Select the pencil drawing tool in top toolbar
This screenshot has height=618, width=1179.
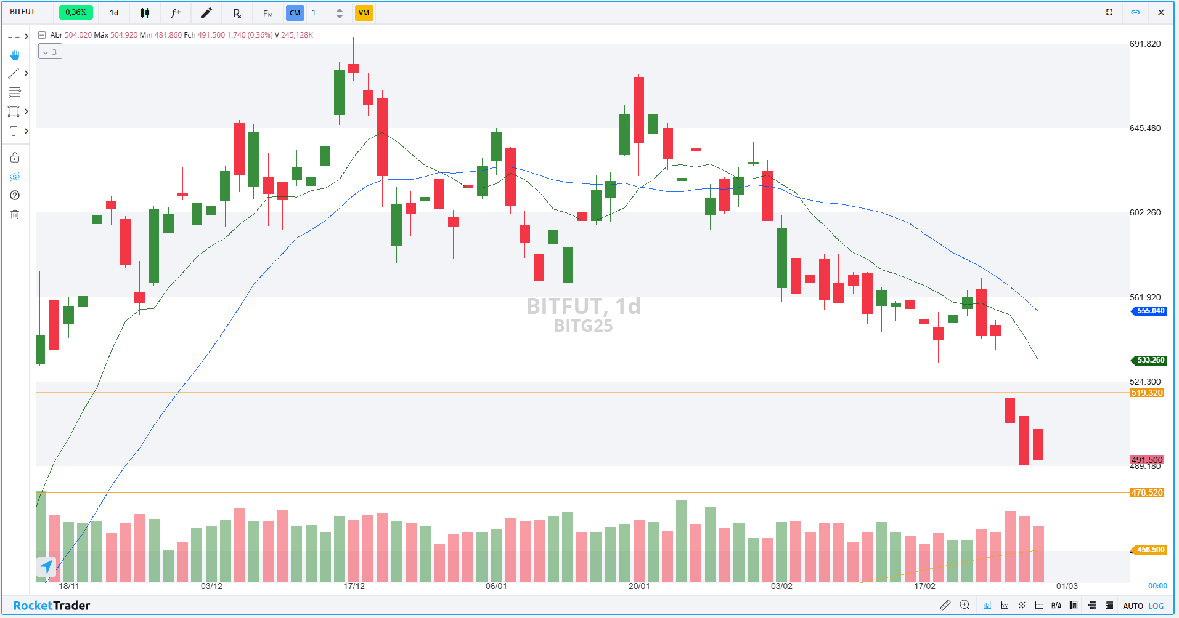[x=206, y=13]
